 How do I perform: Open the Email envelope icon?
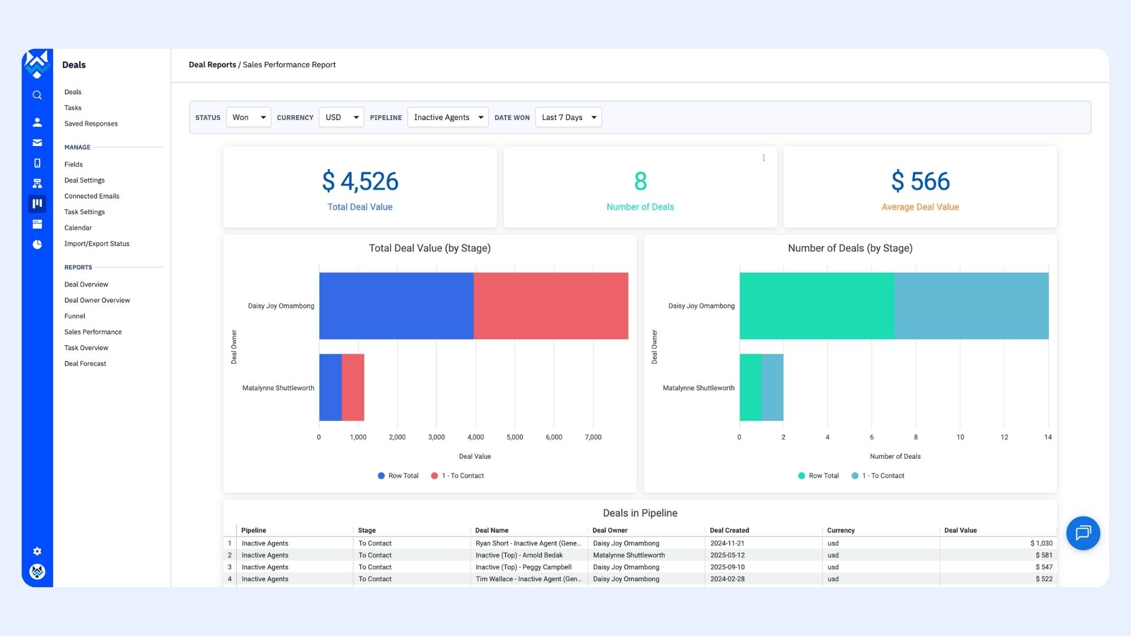point(37,143)
